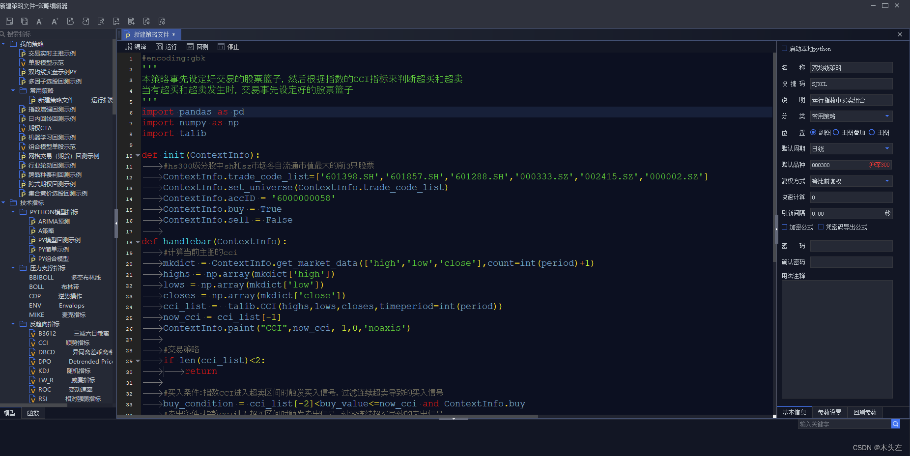Select the 副图 radio button
Screen dimensions: 910x456
click(813, 132)
